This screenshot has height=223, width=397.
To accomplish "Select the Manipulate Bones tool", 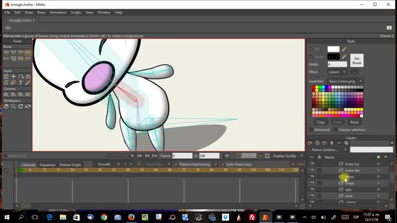I will point(28,52).
